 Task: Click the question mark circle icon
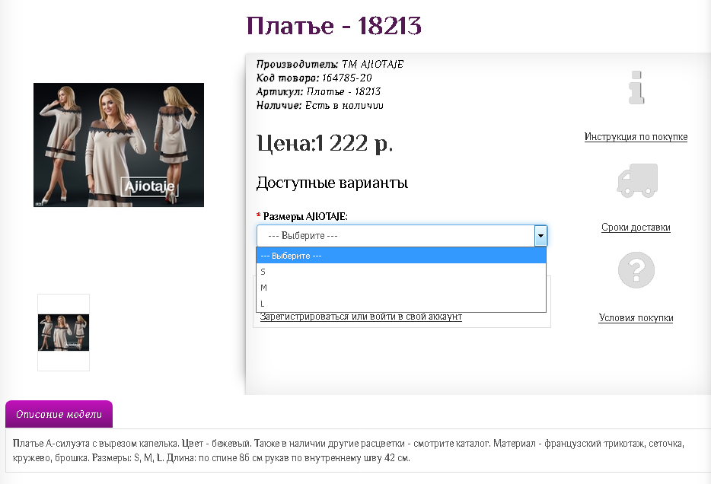pyautogui.click(x=636, y=269)
